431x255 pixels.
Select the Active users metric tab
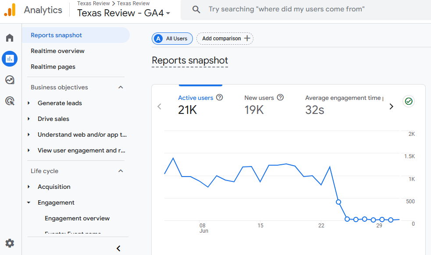coord(200,105)
